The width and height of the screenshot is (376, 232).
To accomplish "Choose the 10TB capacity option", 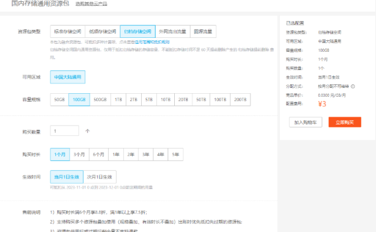I will click(165, 100).
